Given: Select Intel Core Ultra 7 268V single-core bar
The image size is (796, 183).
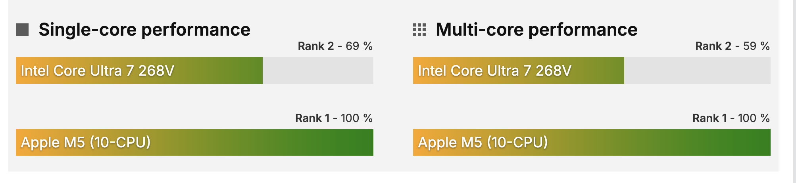Looking at the screenshot, I should [139, 71].
